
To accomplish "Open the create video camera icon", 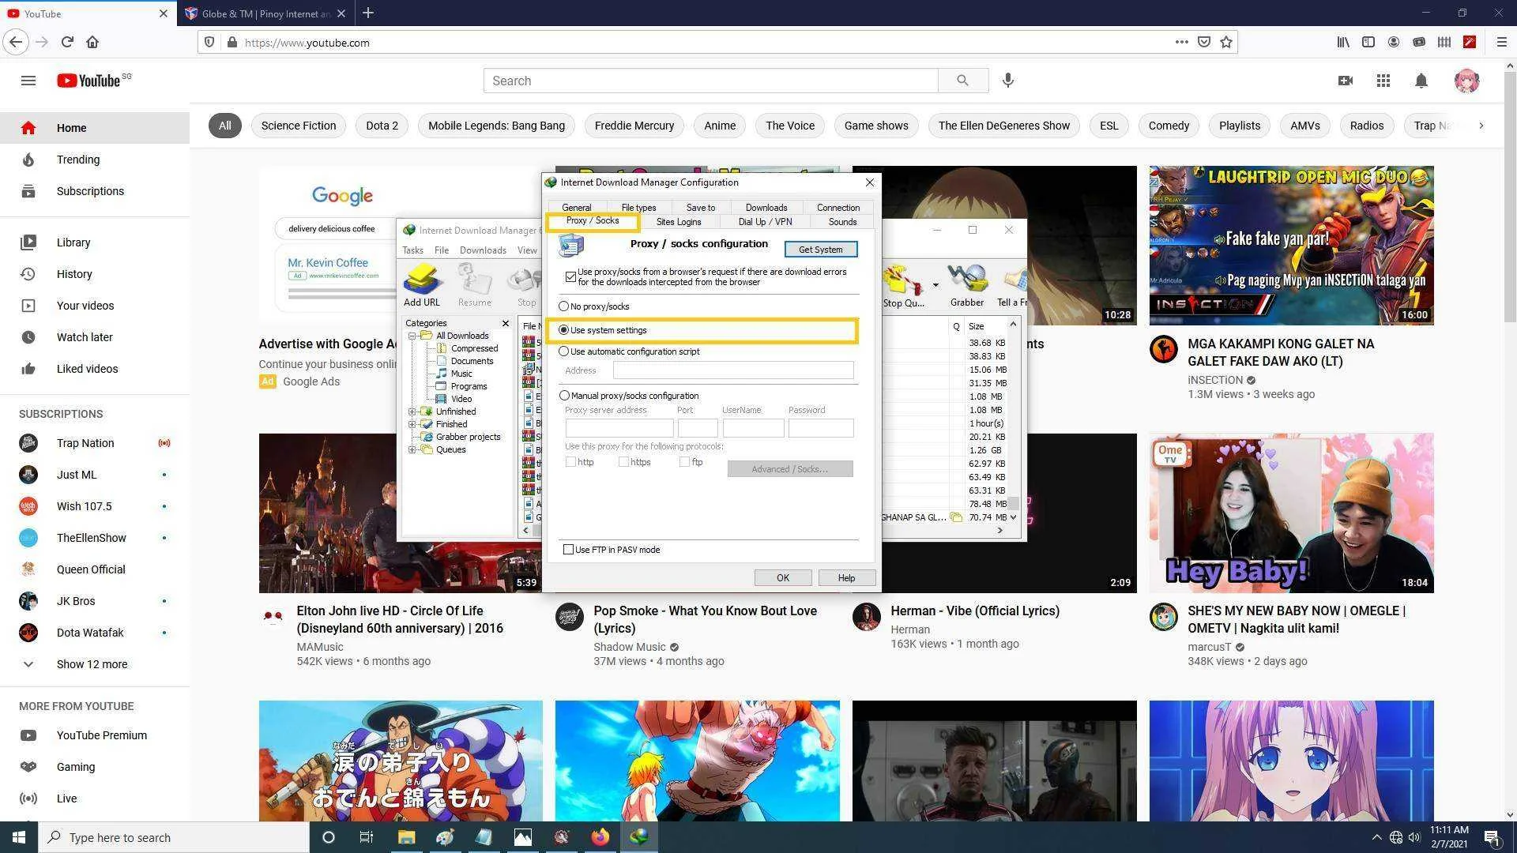I will click(x=1346, y=81).
